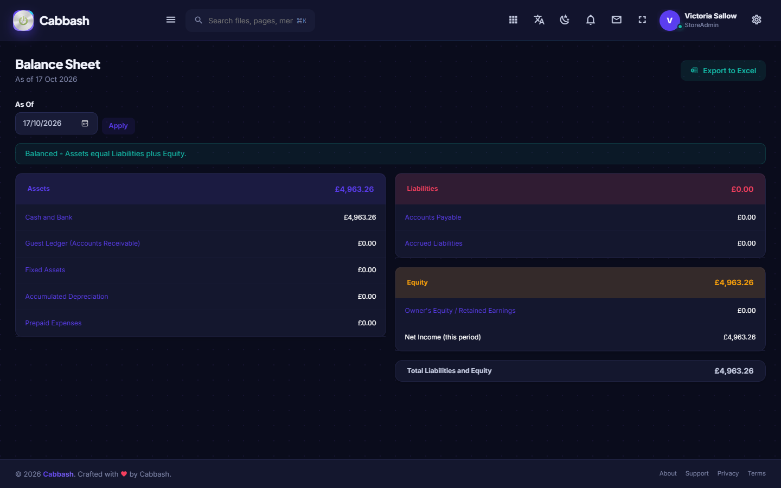Go to the About footer link
The width and height of the screenshot is (781, 488).
(x=668, y=473)
